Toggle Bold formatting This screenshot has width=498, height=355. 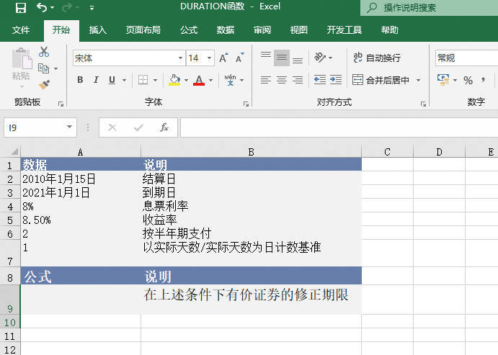tap(80, 80)
